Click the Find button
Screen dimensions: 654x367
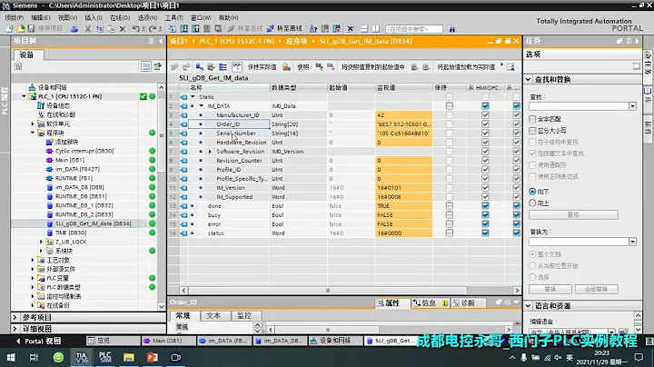click(x=573, y=214)
